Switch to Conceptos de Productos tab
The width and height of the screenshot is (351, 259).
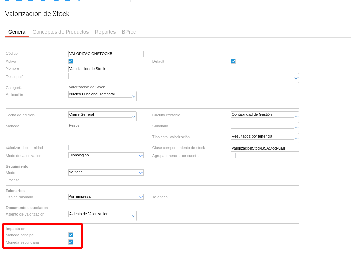tap(60, 32)
